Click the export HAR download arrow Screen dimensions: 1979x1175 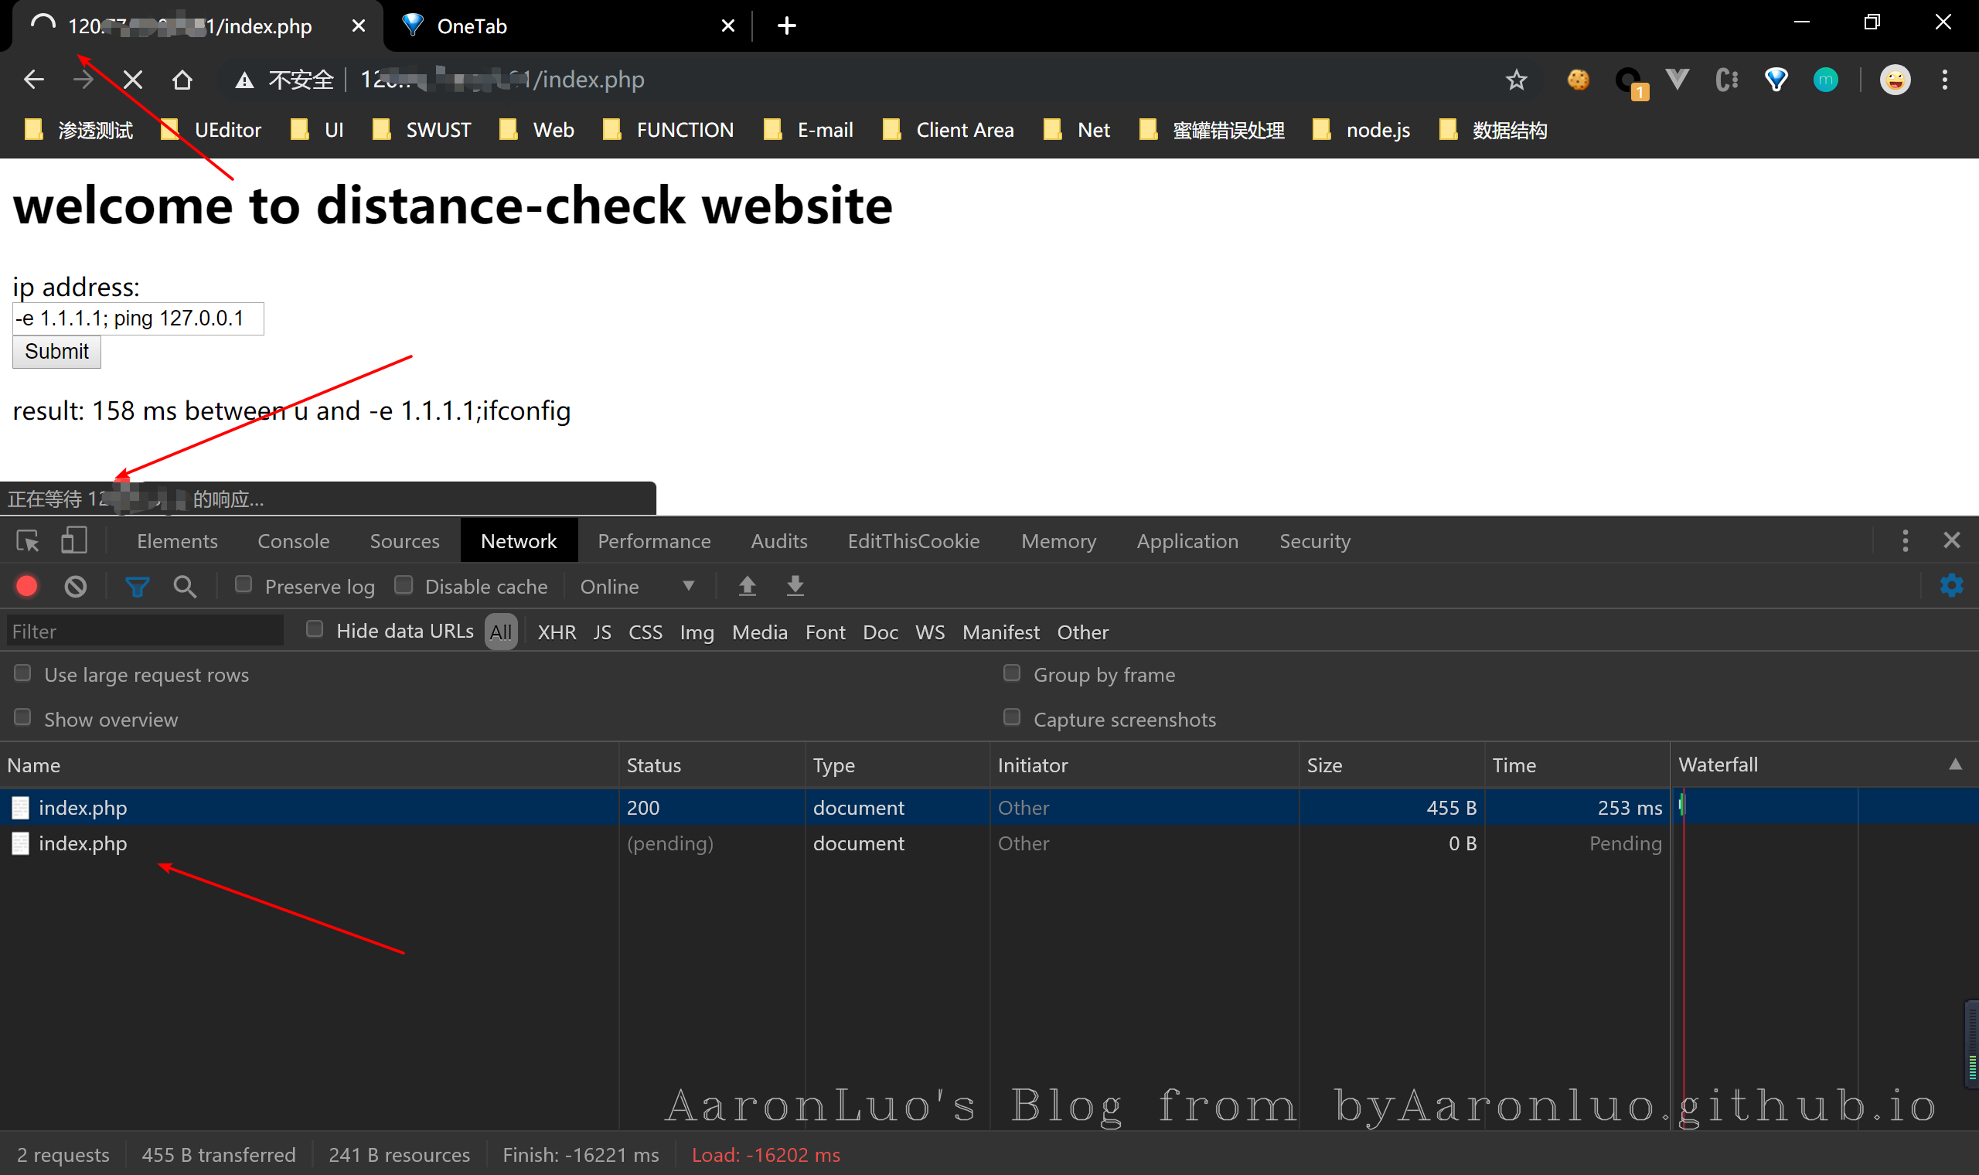(795, 586)
